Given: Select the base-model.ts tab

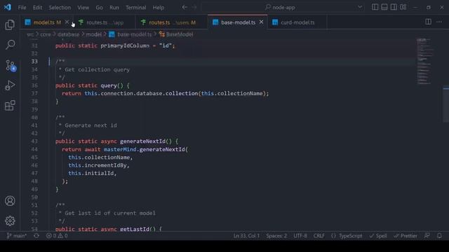Looking at the screenshot, I should point(238,22).
